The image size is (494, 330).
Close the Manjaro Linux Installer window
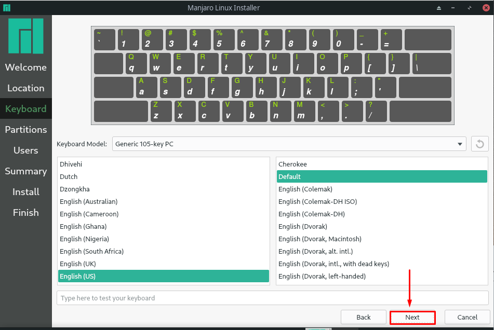pos(486,8)
